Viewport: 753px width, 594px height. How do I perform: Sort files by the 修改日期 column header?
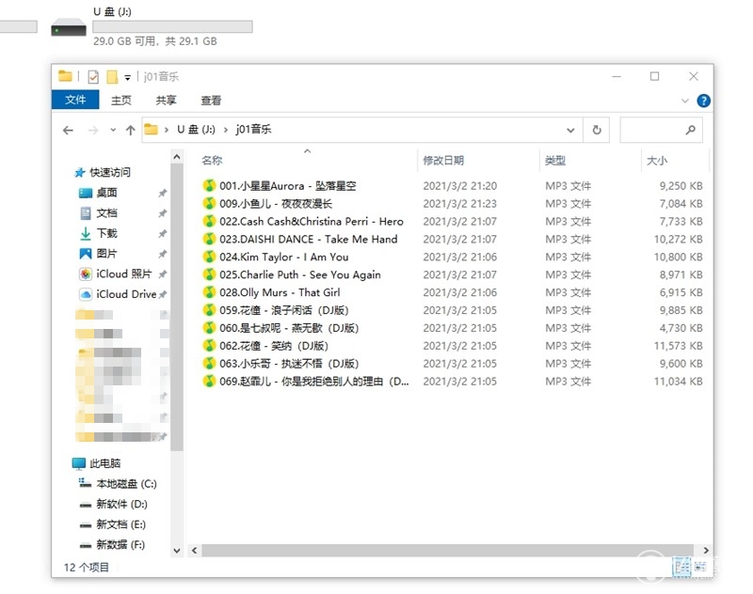pyautogui.click(x=443, y=161)
